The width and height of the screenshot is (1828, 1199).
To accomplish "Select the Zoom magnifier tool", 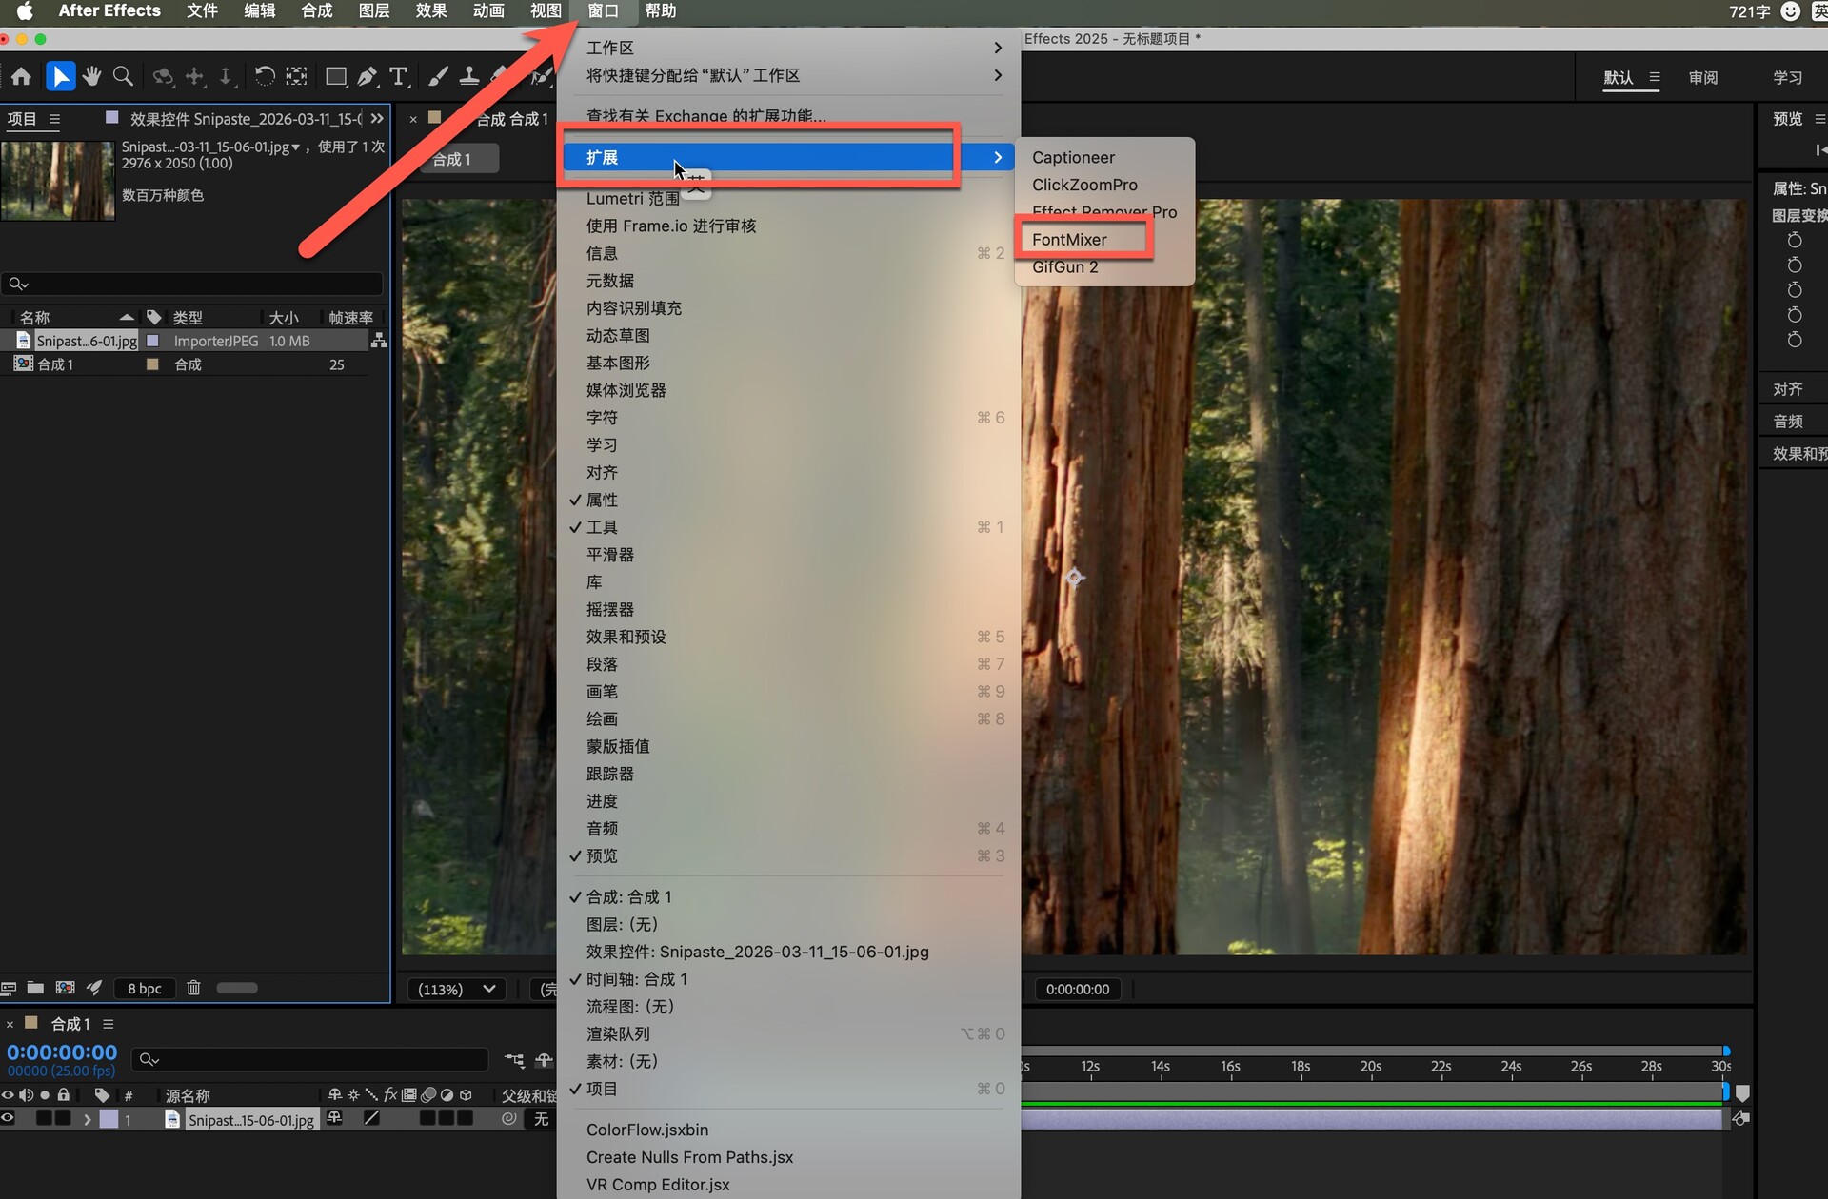I will [123, 76].
